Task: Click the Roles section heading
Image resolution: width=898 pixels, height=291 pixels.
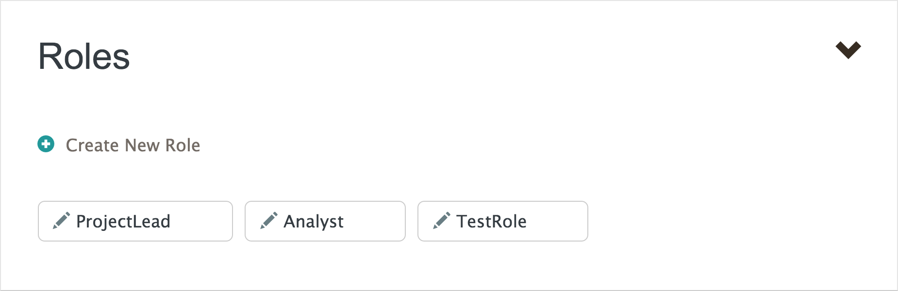Action: coord(84,57)
